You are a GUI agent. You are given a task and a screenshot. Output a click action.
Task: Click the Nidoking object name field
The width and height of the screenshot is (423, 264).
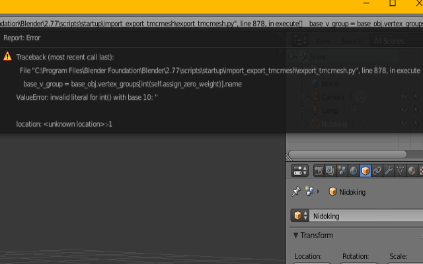[366, 216]
